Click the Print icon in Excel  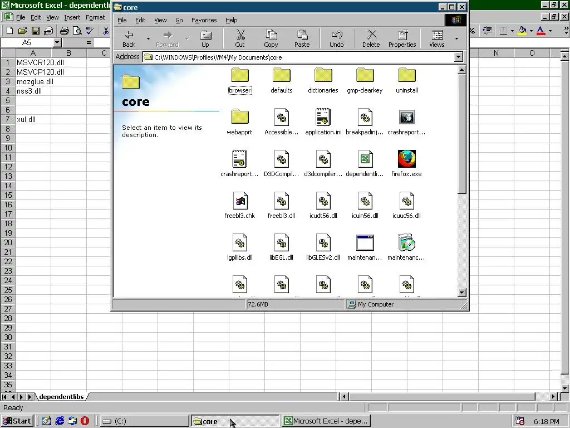[x=65, y=31]
